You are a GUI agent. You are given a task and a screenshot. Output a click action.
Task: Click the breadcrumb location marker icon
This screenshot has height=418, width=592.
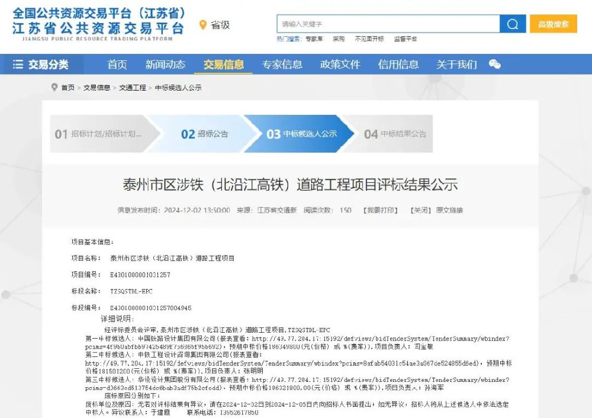pos(54,87)
